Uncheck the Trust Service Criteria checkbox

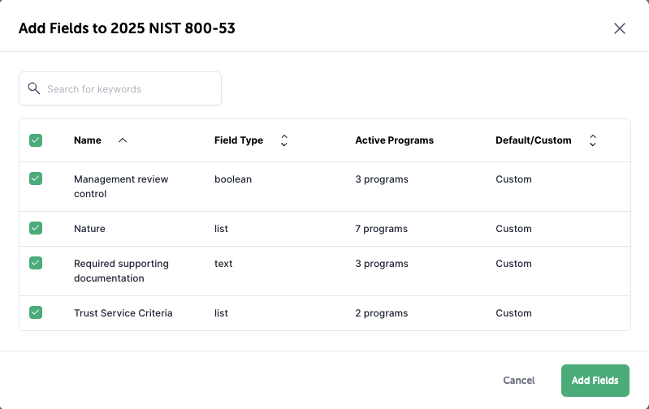click(36, 312)
